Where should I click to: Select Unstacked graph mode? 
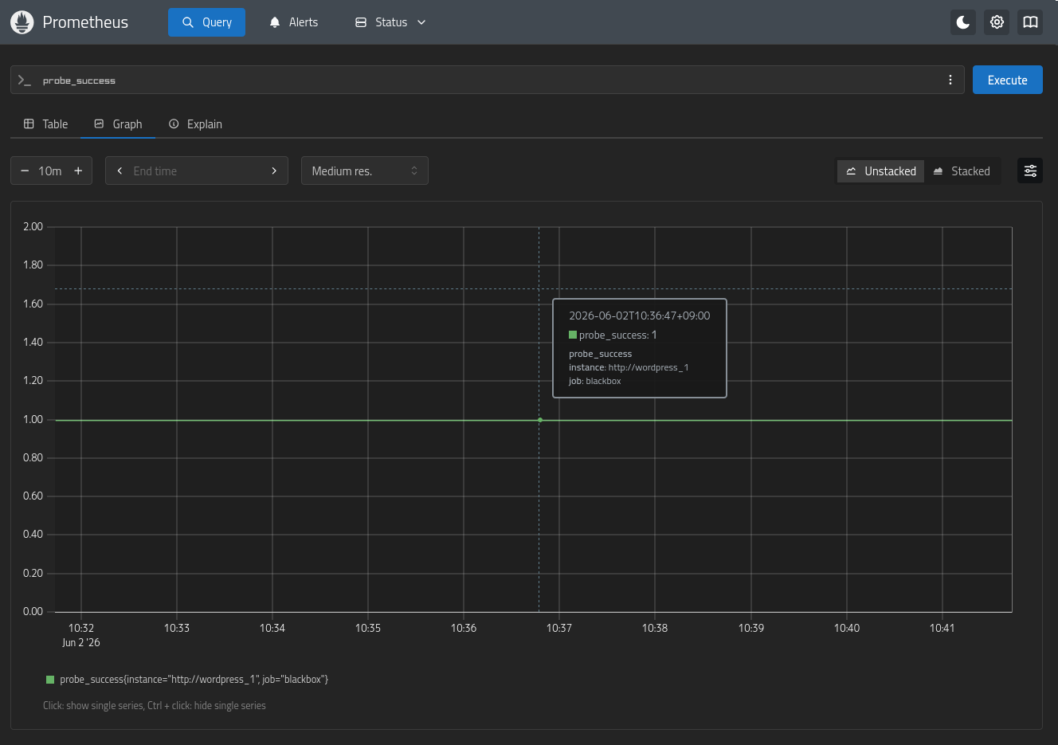[880, 171]
